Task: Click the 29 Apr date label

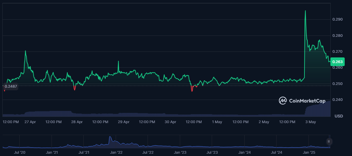Action: pos(123,122)
